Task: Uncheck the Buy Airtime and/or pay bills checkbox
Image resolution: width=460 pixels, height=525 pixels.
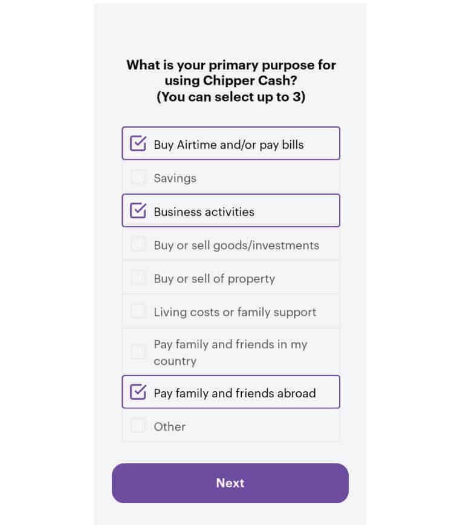Action: [x=138, y=143]
